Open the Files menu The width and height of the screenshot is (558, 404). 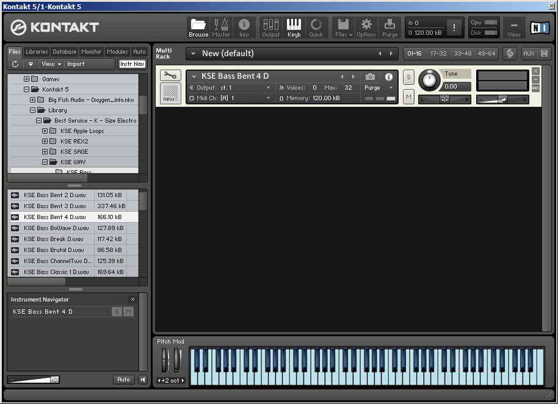(x=344, y=27)
